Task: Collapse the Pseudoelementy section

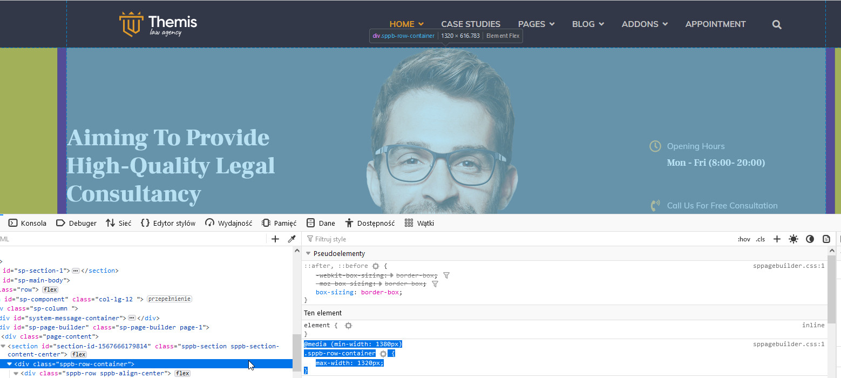Action: 308,253
